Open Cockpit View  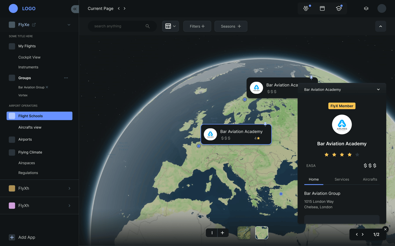29,57
